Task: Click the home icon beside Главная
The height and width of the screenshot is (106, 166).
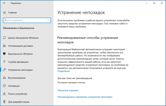Action: pyautogui.click(x=4, y=12)
